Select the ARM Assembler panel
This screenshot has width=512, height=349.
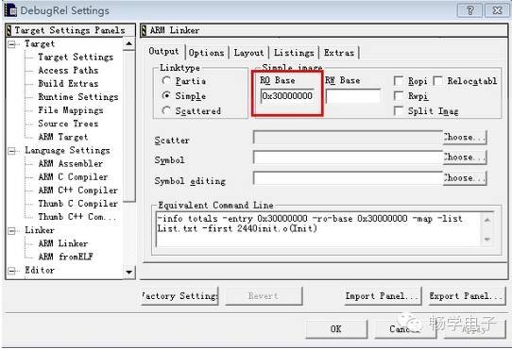71,163
